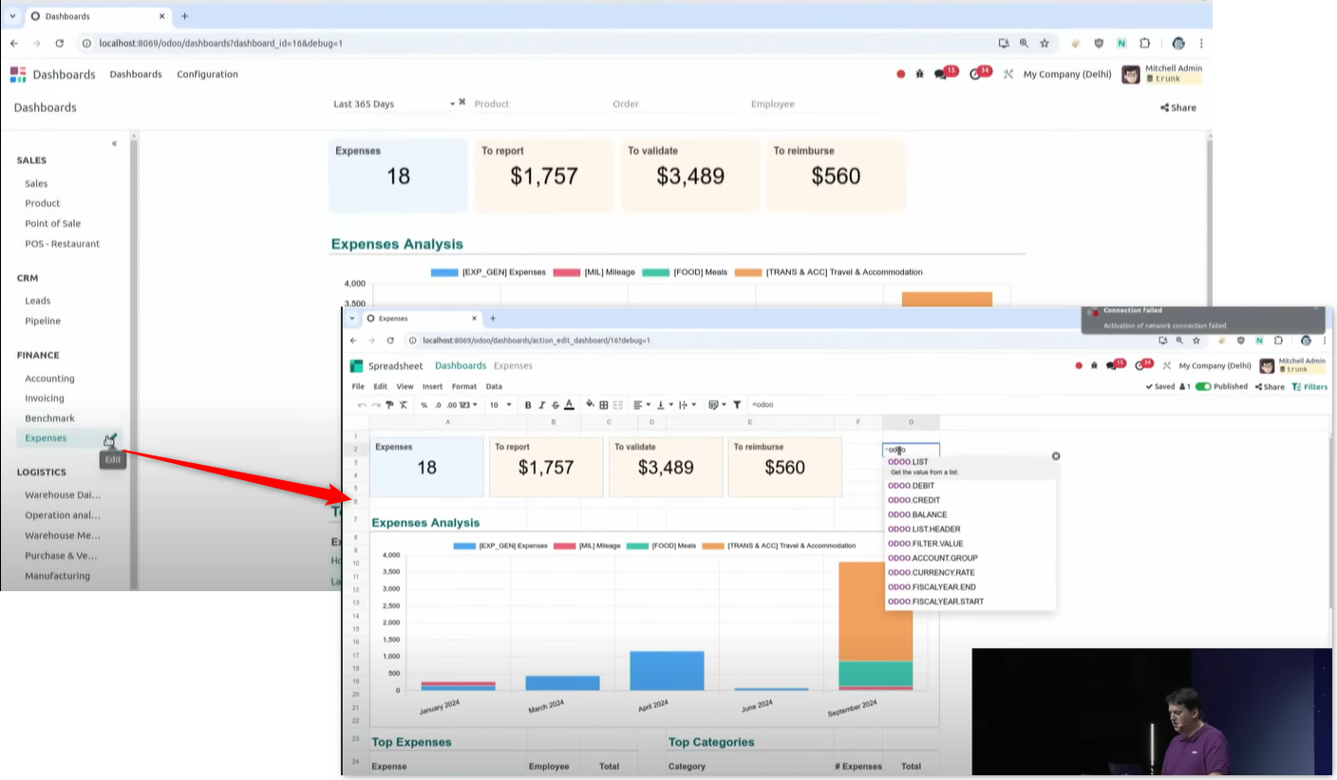
Task: Select the Paint format tool in the spreadsheet toolbar
Action: click(x=389, y=405)
